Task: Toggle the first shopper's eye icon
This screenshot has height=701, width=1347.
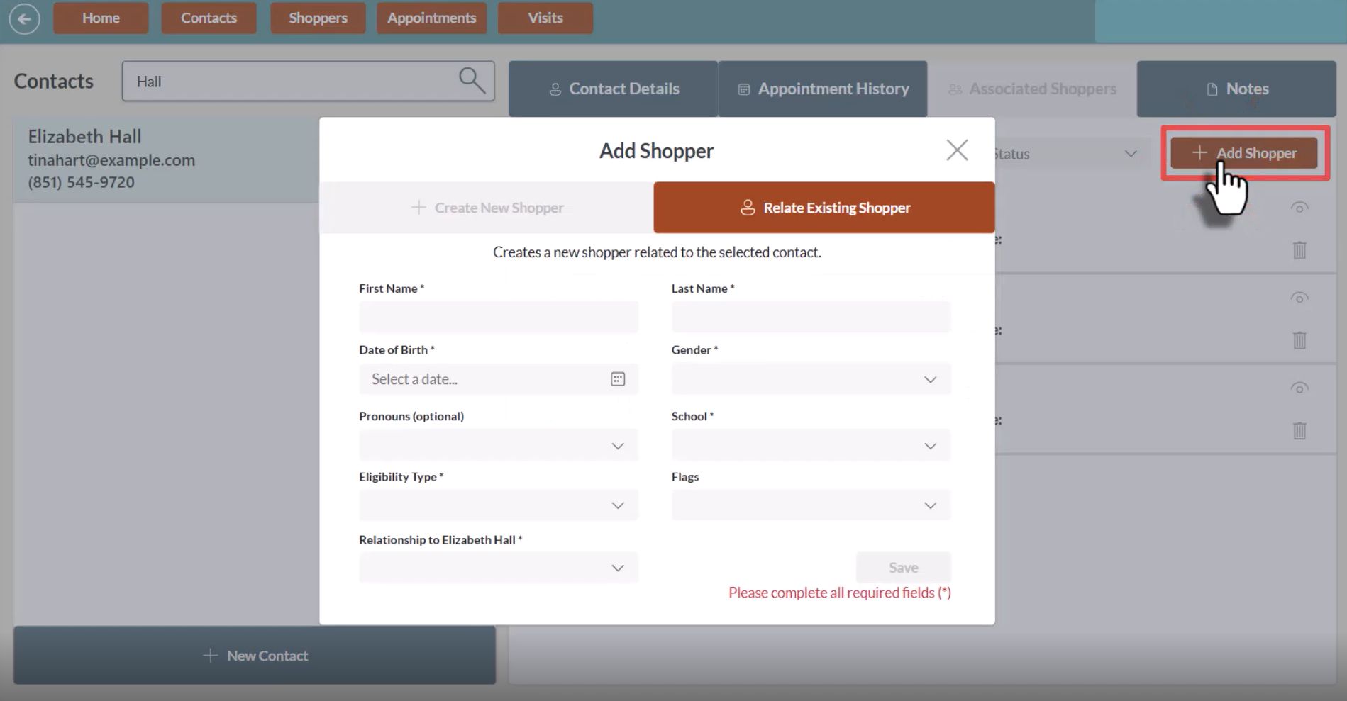Action: click(x=1299, y=208)
